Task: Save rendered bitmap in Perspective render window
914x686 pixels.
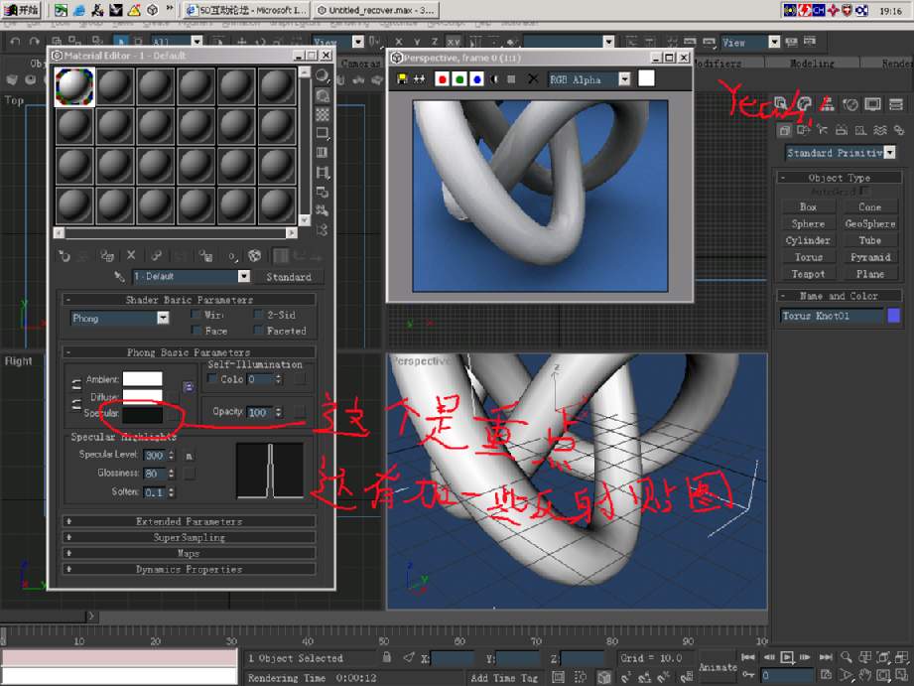Action: (x=402, y=78)
